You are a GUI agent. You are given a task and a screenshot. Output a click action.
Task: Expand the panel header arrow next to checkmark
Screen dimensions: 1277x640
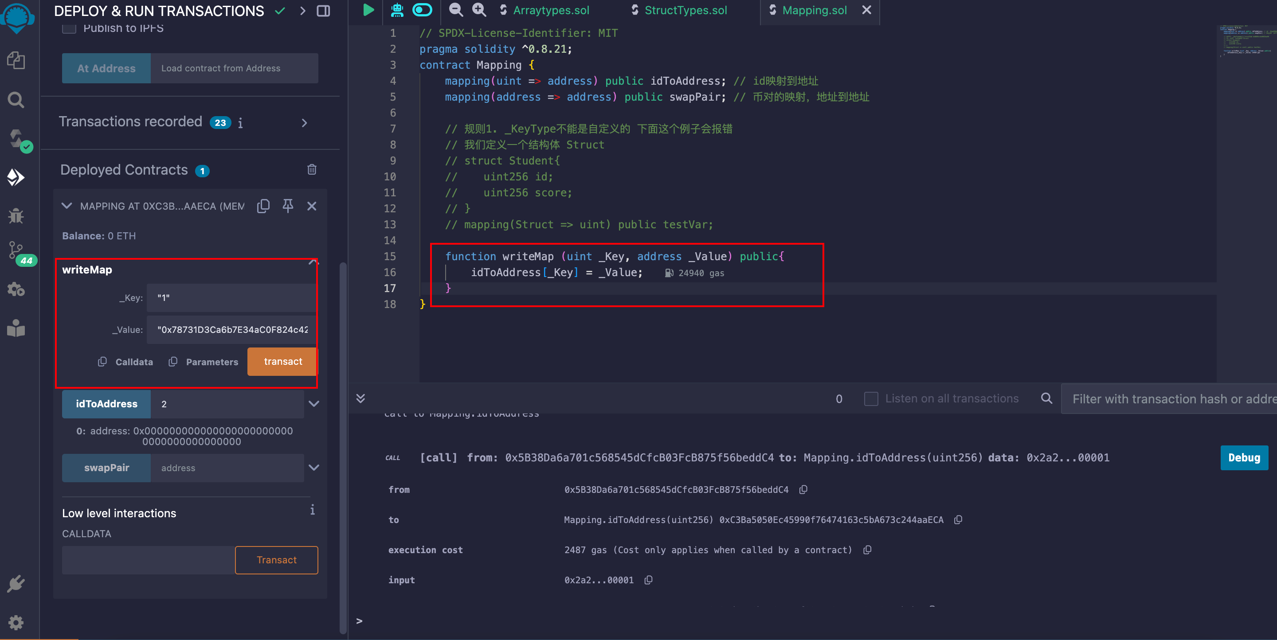coord(302,11)
